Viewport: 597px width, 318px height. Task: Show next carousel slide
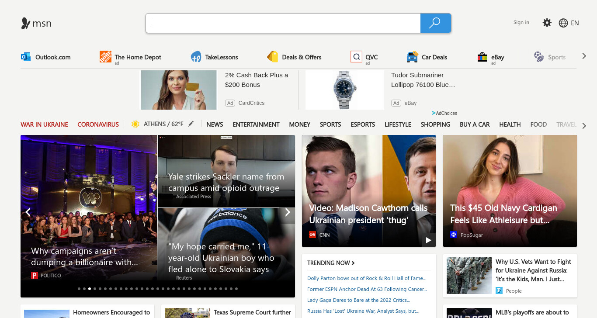point(288,212)
